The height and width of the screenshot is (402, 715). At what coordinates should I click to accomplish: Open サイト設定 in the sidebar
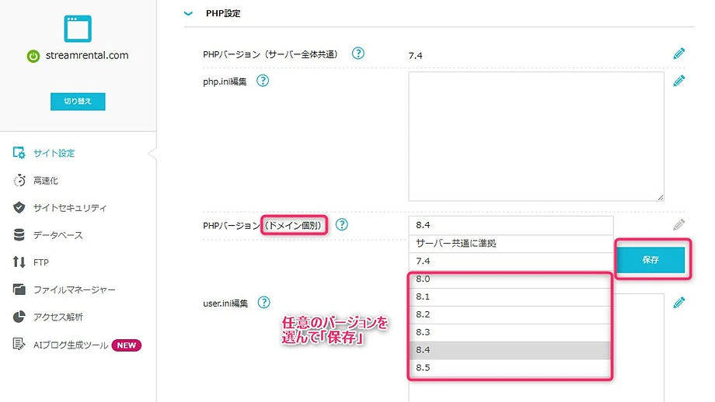54,153
